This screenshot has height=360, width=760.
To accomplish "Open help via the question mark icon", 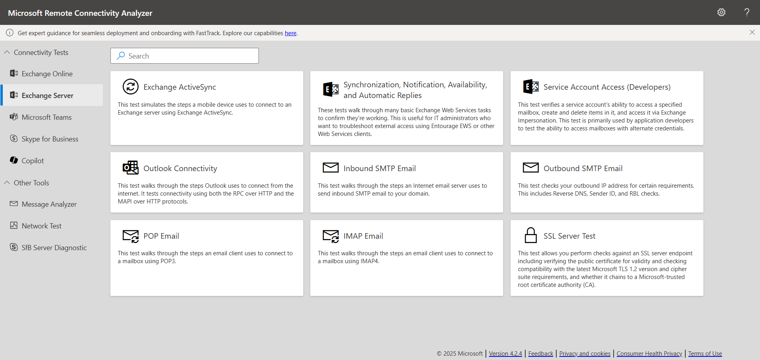I will (x=747, y=12).
